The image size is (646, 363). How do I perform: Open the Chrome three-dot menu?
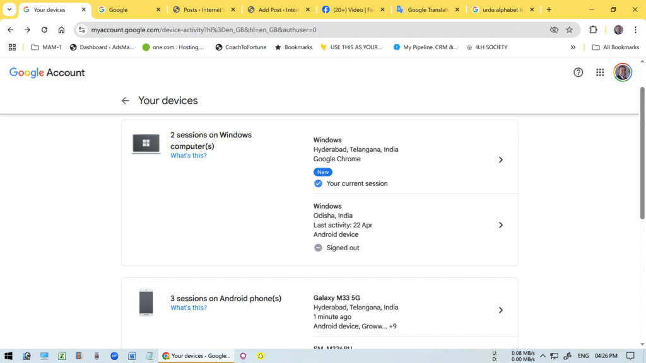tap(636, 30)
